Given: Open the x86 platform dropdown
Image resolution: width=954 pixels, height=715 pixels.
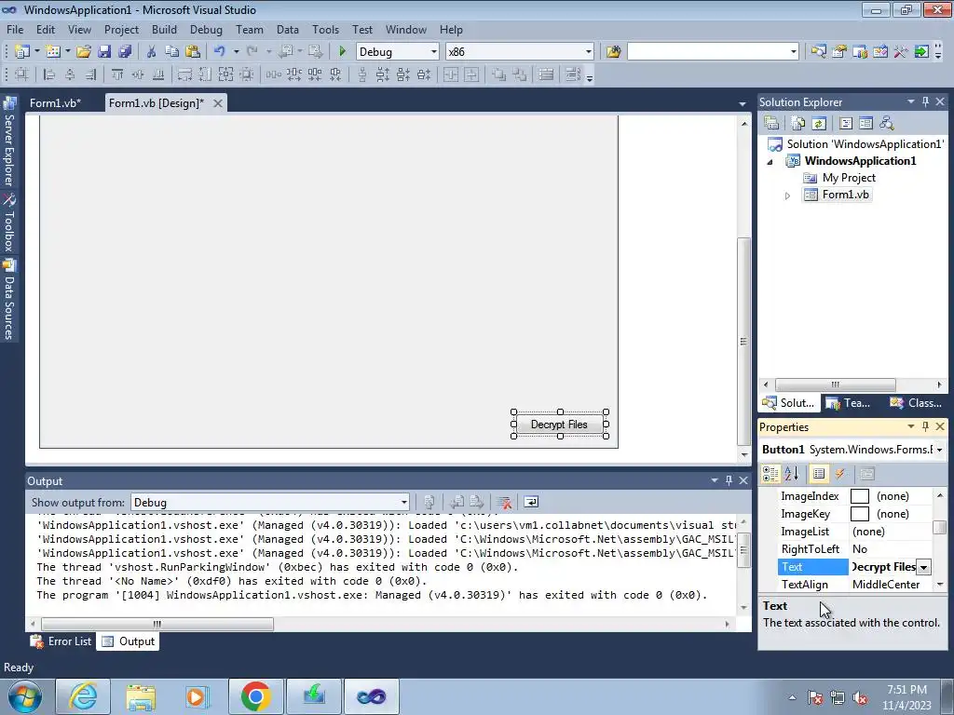Looking at the screenshot, I should pos(589,52).
